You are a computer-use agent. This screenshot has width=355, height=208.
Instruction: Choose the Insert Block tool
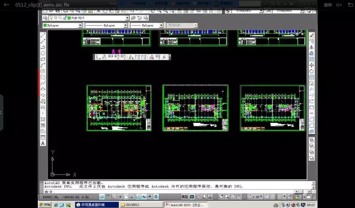point(43,101)
